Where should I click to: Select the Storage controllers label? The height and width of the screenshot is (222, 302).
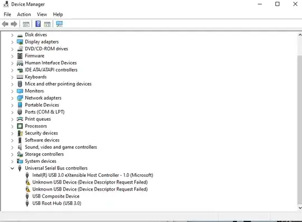coord(44,154)
